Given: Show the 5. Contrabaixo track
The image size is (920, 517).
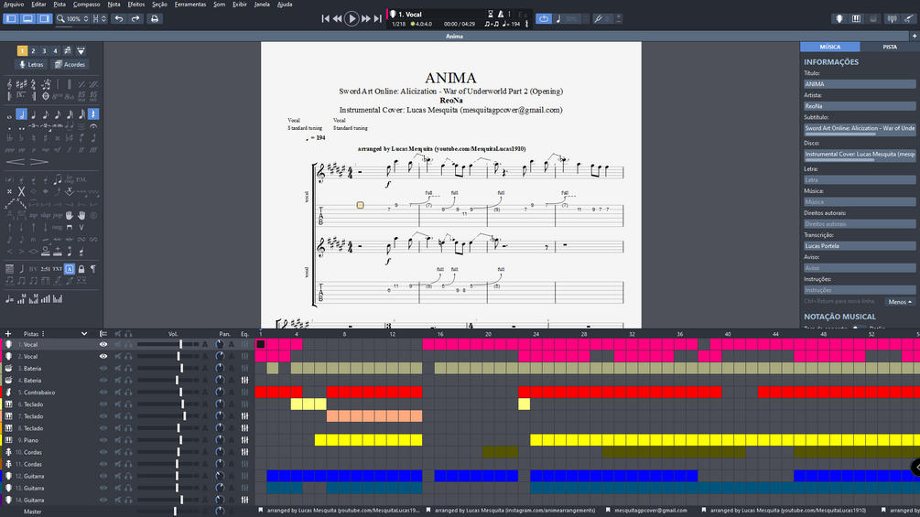Looking at the screenshot, I should pyautogui.click(x=103, y=393).
